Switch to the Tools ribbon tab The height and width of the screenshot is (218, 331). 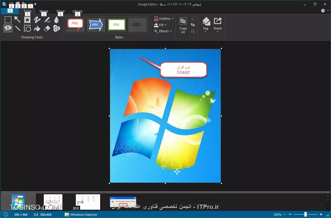[27, 11]
